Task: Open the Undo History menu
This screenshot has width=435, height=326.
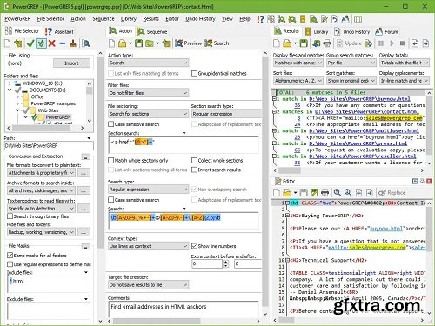Action: click(200, 19)
